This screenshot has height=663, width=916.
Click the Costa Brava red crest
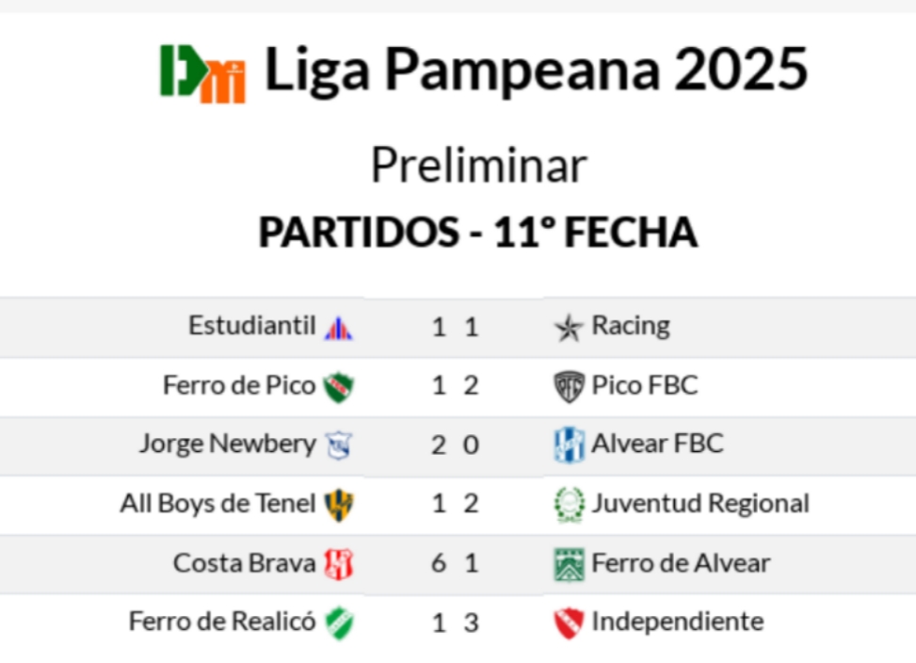pyautogui.click(x=338, y=564)
